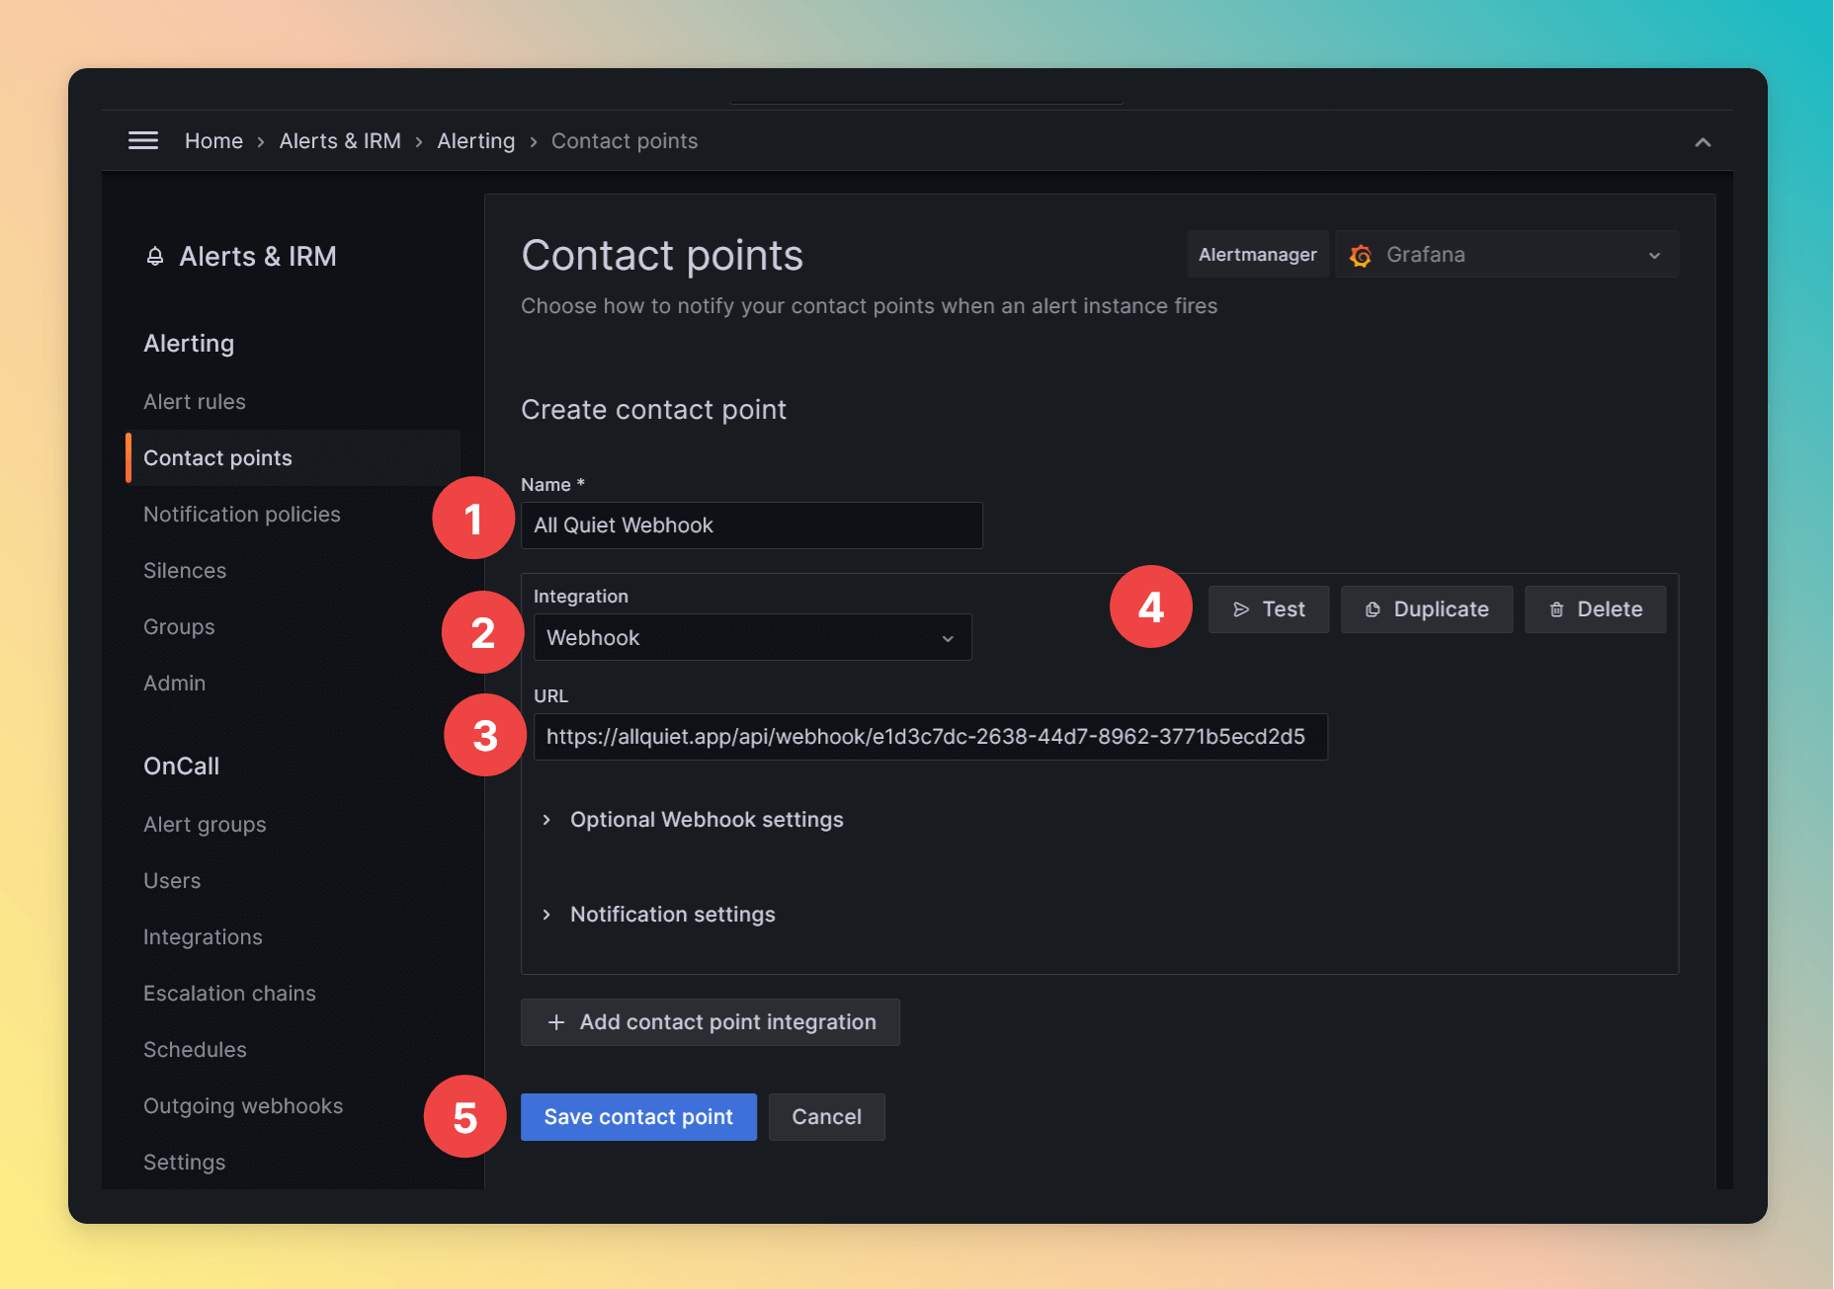The width and height of the screenshot is (1834, 1289).
Task: Click the bell icon beside Alerts & IRM
Action: [155, 257]
